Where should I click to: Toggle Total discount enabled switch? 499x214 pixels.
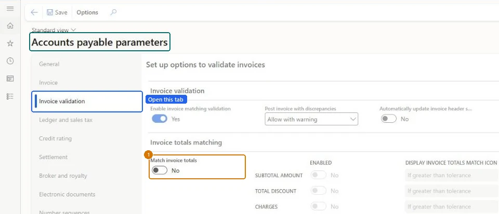tap(319, 191)
